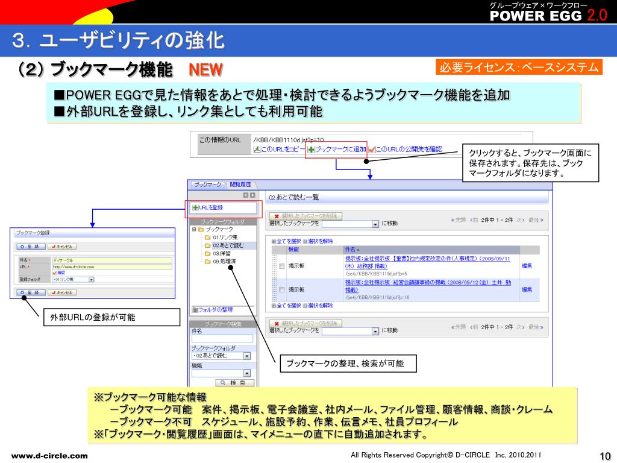617x463 pixels.
Task: Collapse side panel with left arrow icon
Action: [x=246, y=195]
